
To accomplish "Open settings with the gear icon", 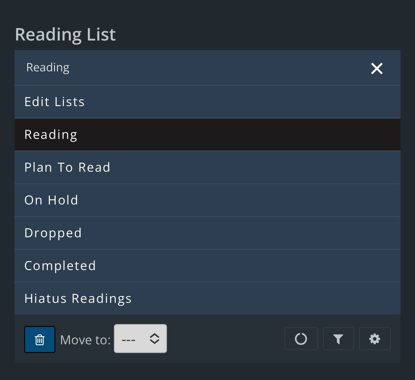I will point(375,339).
